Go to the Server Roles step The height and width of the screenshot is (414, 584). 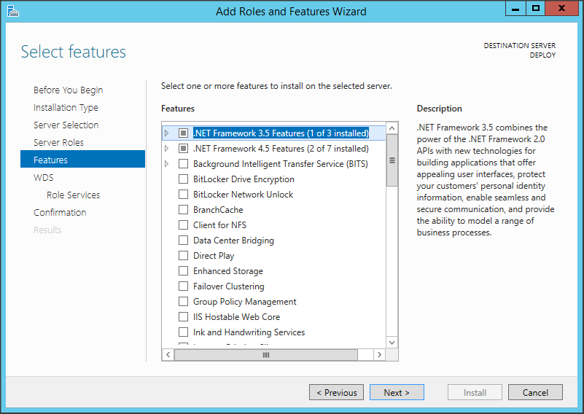[x=58, y=143]
